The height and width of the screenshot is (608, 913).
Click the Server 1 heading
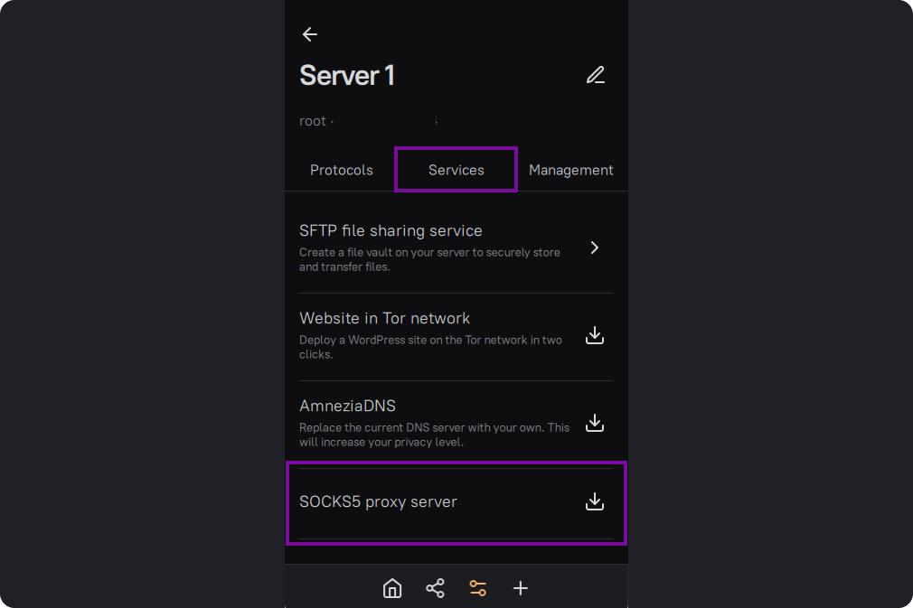[x=347, y=76]
